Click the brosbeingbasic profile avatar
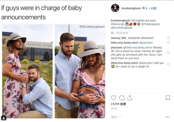Screen dimensions: 174x122 pyautogui.click(x=115, y=8)
